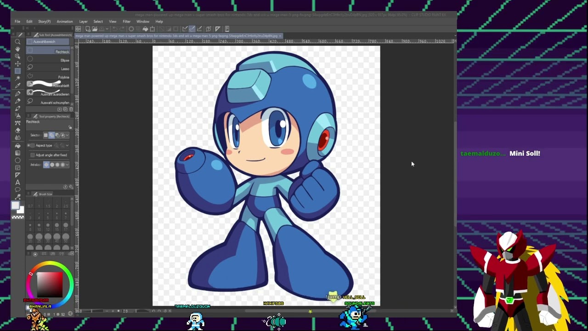Pick brush size 10 preset

39,226
